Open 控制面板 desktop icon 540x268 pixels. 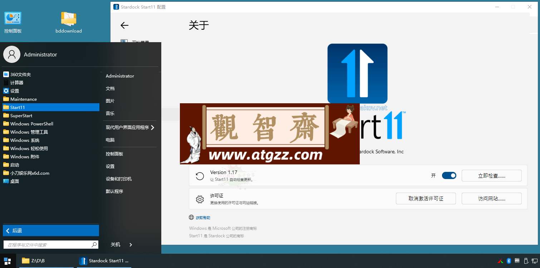click(x=13, y=22)
